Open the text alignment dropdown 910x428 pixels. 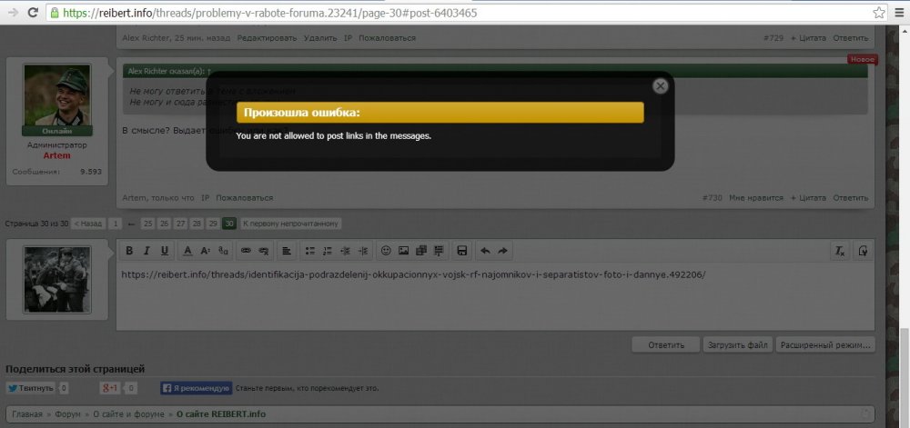286,251
